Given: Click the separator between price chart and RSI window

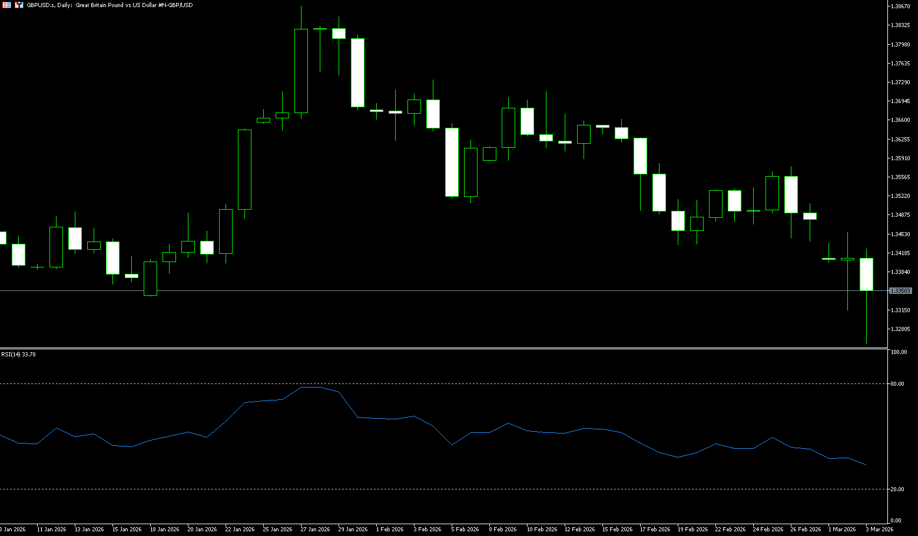Looking at the screenshot, I should pos(442,349).
